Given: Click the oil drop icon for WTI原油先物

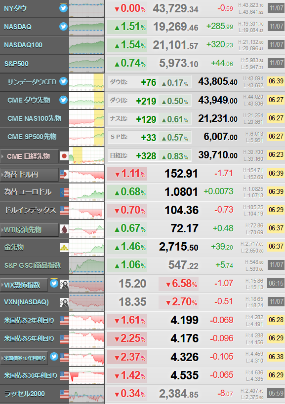Looking at the screenshot, I should pos(64,229).
